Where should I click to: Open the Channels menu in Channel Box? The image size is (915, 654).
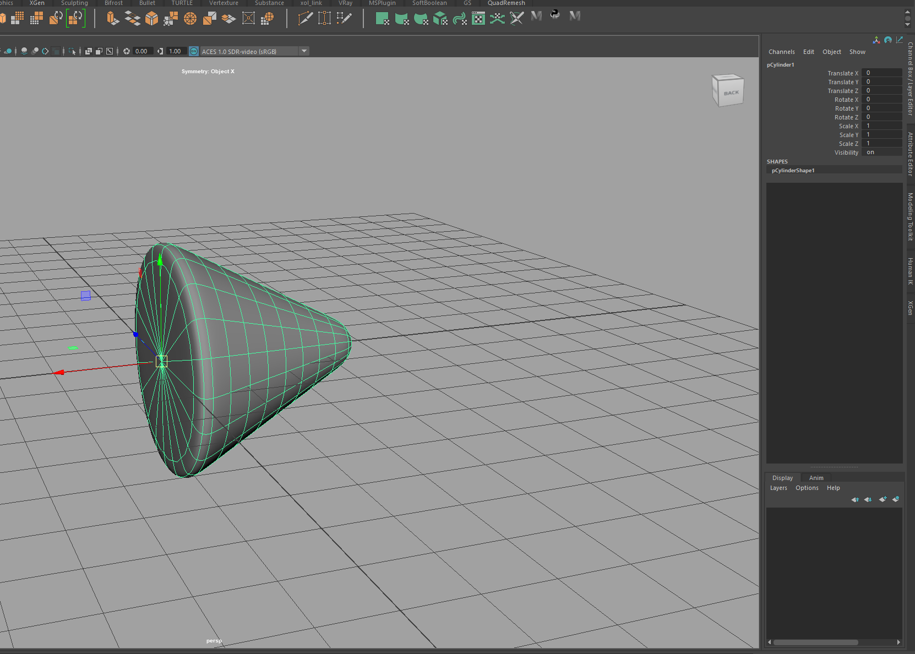781,52
